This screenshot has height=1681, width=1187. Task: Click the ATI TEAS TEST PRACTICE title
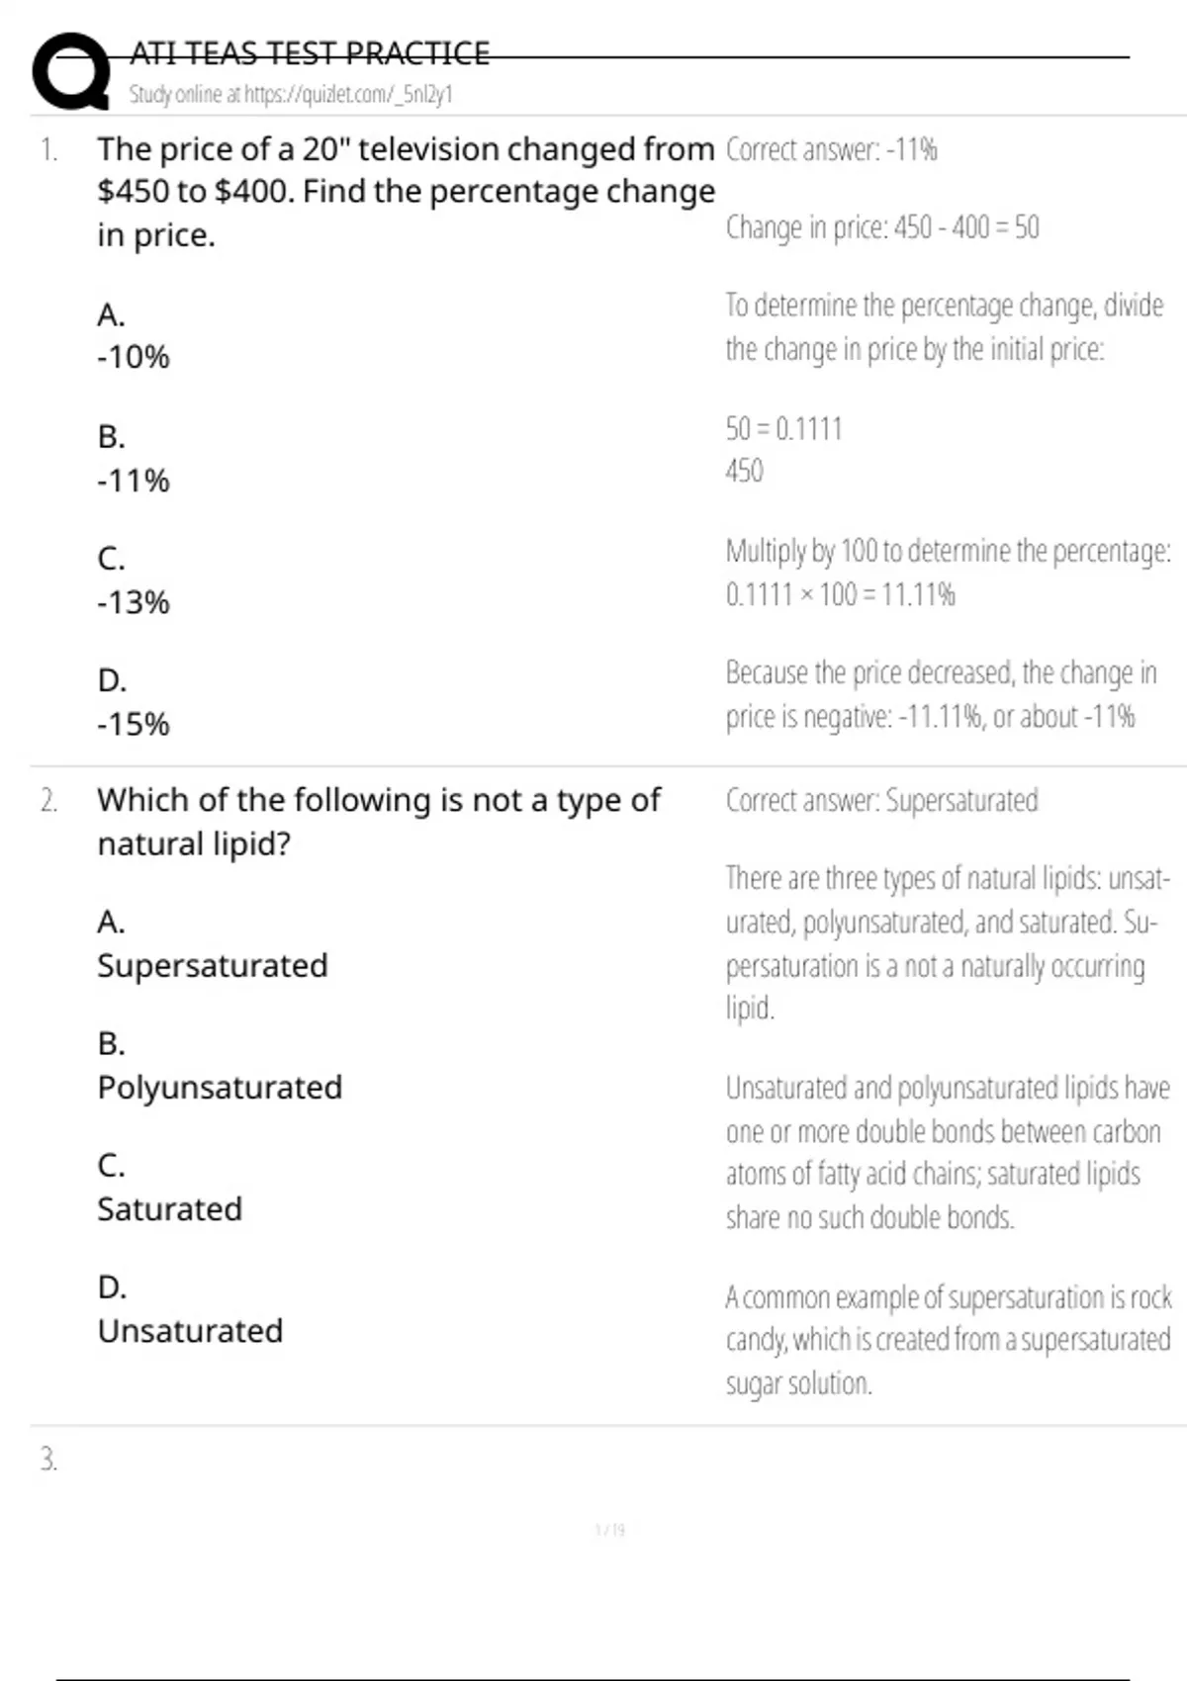(310, 53)
